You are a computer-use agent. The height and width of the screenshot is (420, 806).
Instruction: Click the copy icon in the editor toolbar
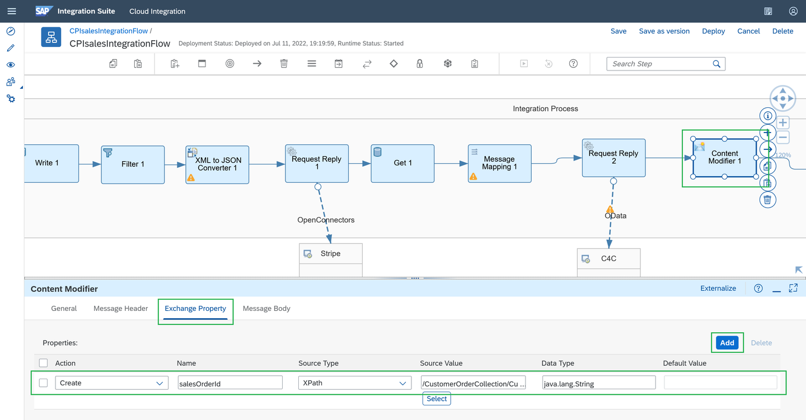coord(113,64)
